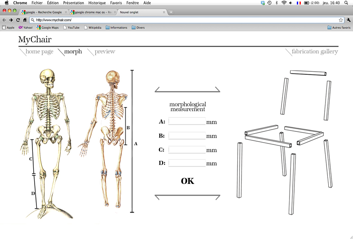The image size is (353, 239).
Task: Go back with the browser back arrow
Action: [4, 20]
